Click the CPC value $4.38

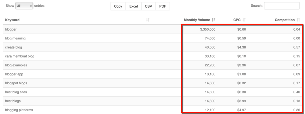tap(242, 47)
